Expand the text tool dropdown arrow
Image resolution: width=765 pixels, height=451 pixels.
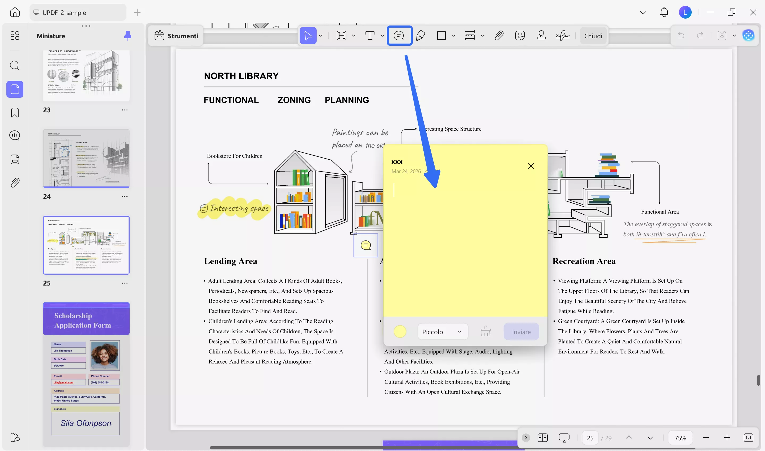pos(382,36)
